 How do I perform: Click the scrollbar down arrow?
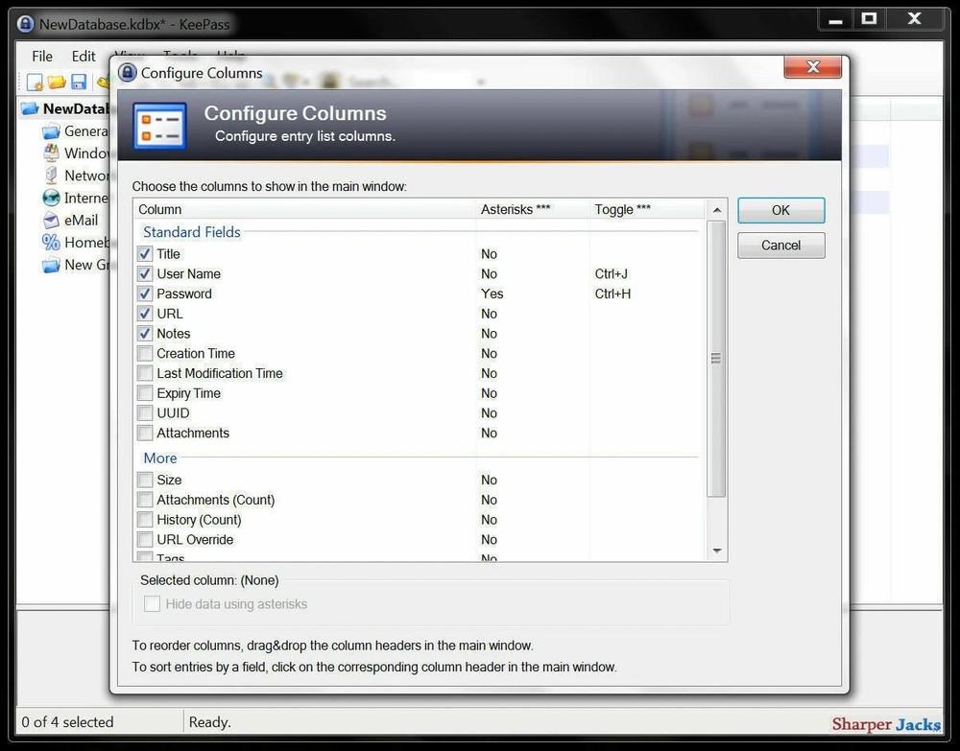click(x=717, y=551)
